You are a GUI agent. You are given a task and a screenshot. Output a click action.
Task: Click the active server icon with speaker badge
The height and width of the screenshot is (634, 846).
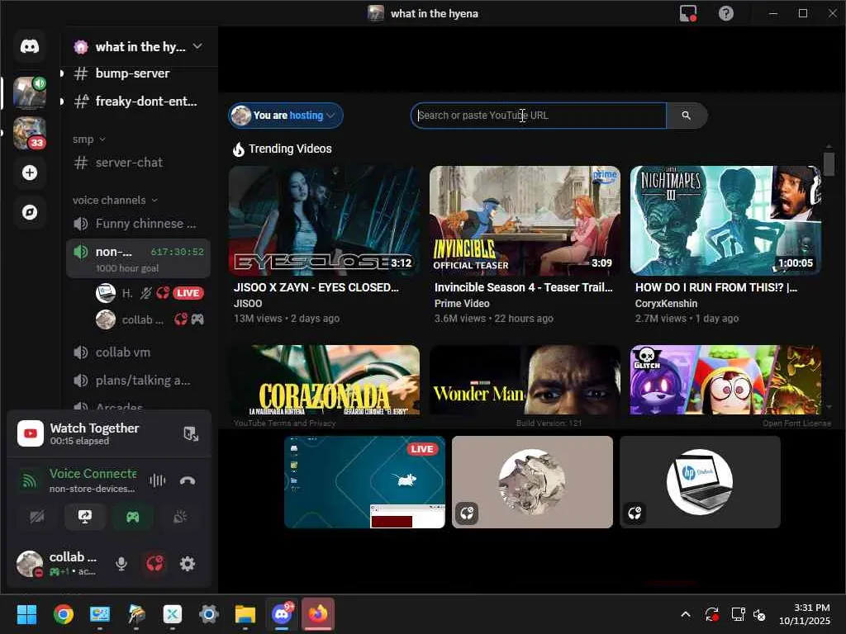[x=30, y=92]
